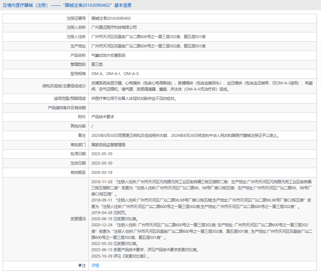Viewport: 321px width, 273px height.
Task: Click management class value 第三类
Action: pos(97,64)
